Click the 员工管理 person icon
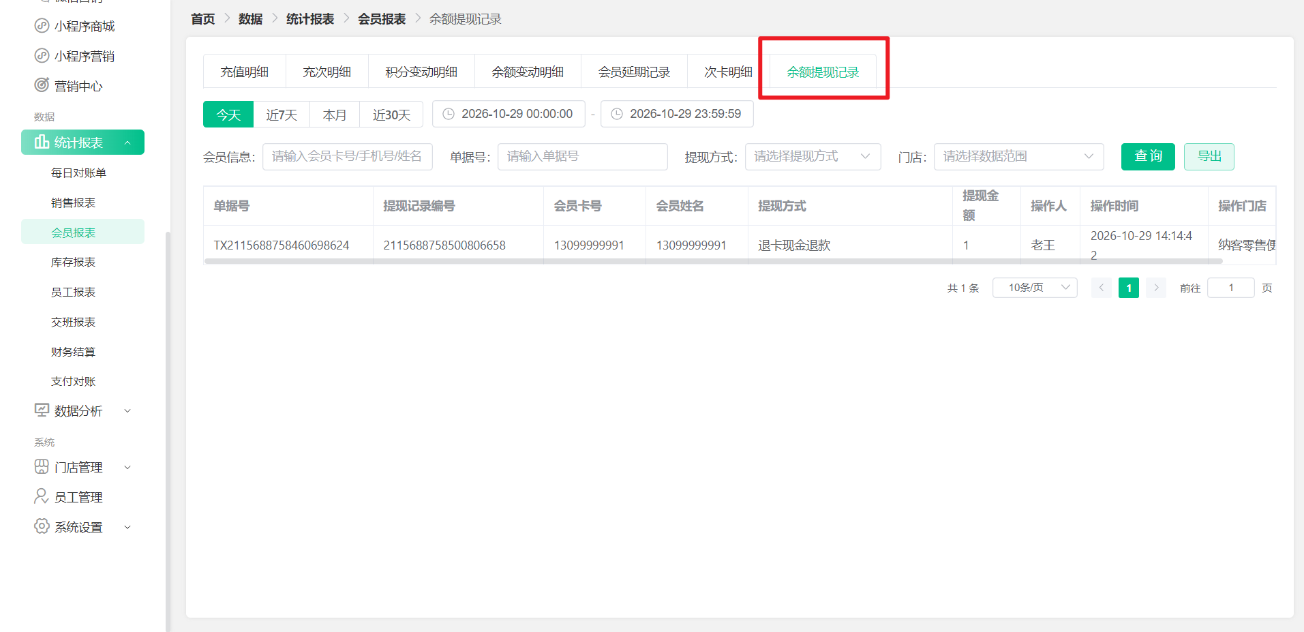 click(x=42, y=496)
